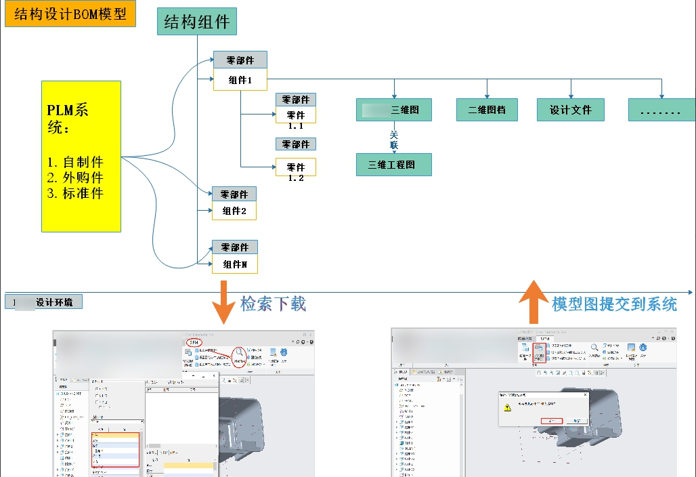This screenshot has width=696, height=477.
Task: Click the 组件1 box
Action: (x=240, y=80)
